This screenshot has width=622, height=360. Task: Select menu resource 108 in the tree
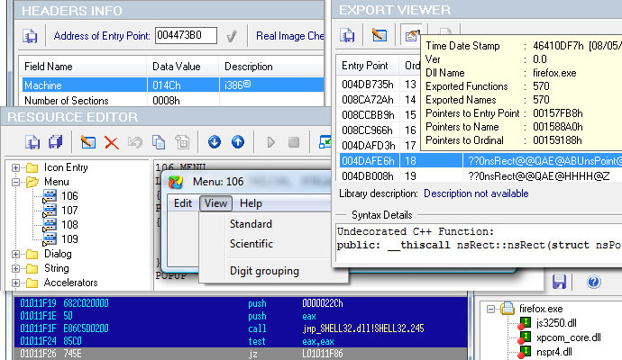tap(69, 225)
